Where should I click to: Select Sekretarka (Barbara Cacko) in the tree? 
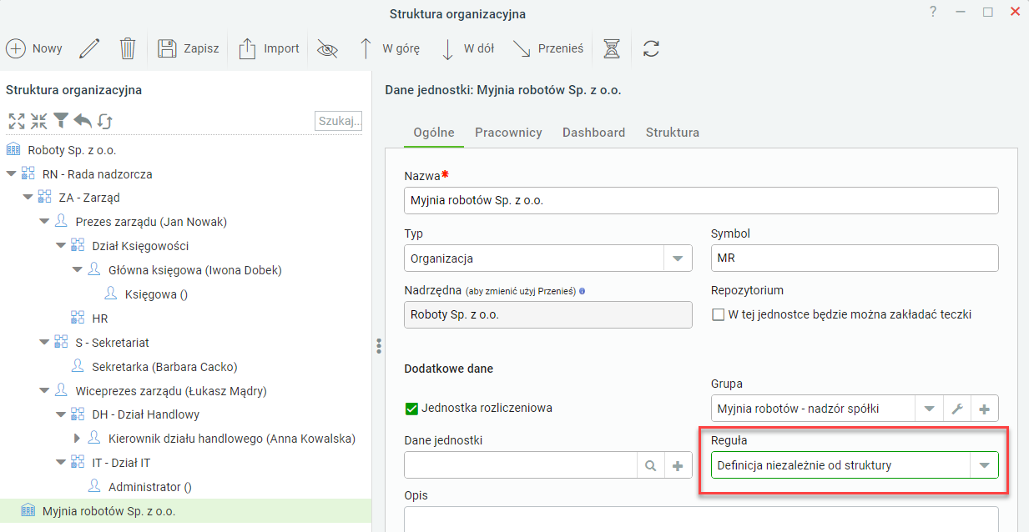[x=164, y=367]
